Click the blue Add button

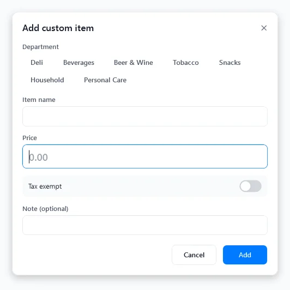[245, 255]
